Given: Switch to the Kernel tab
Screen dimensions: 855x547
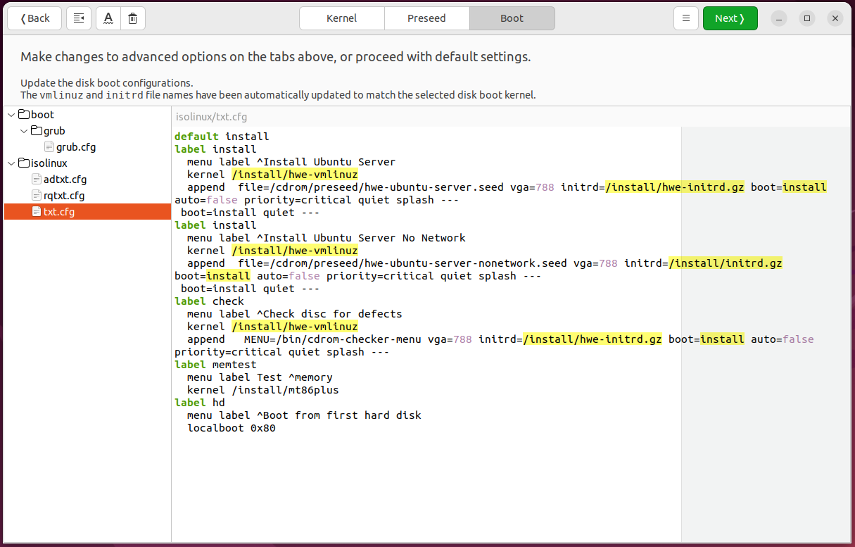Looking at the screenshot, I should [341, 18].
